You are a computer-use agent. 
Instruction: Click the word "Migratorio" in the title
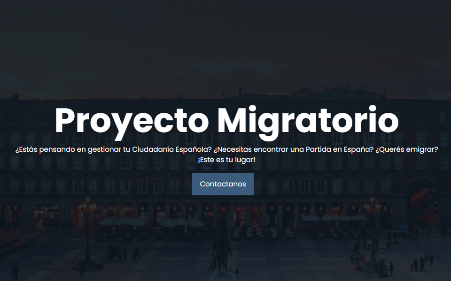308,121
